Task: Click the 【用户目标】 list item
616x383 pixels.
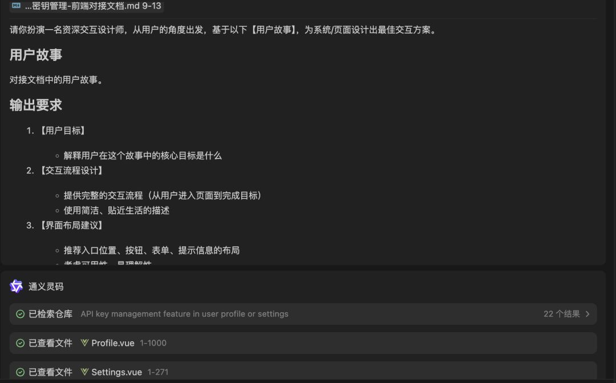Action: (63, 131)
